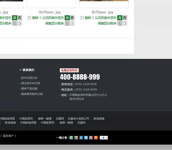172x150 pixels.
Task: Move the rightmost image left in display order
Action: [x=120, y=23]
